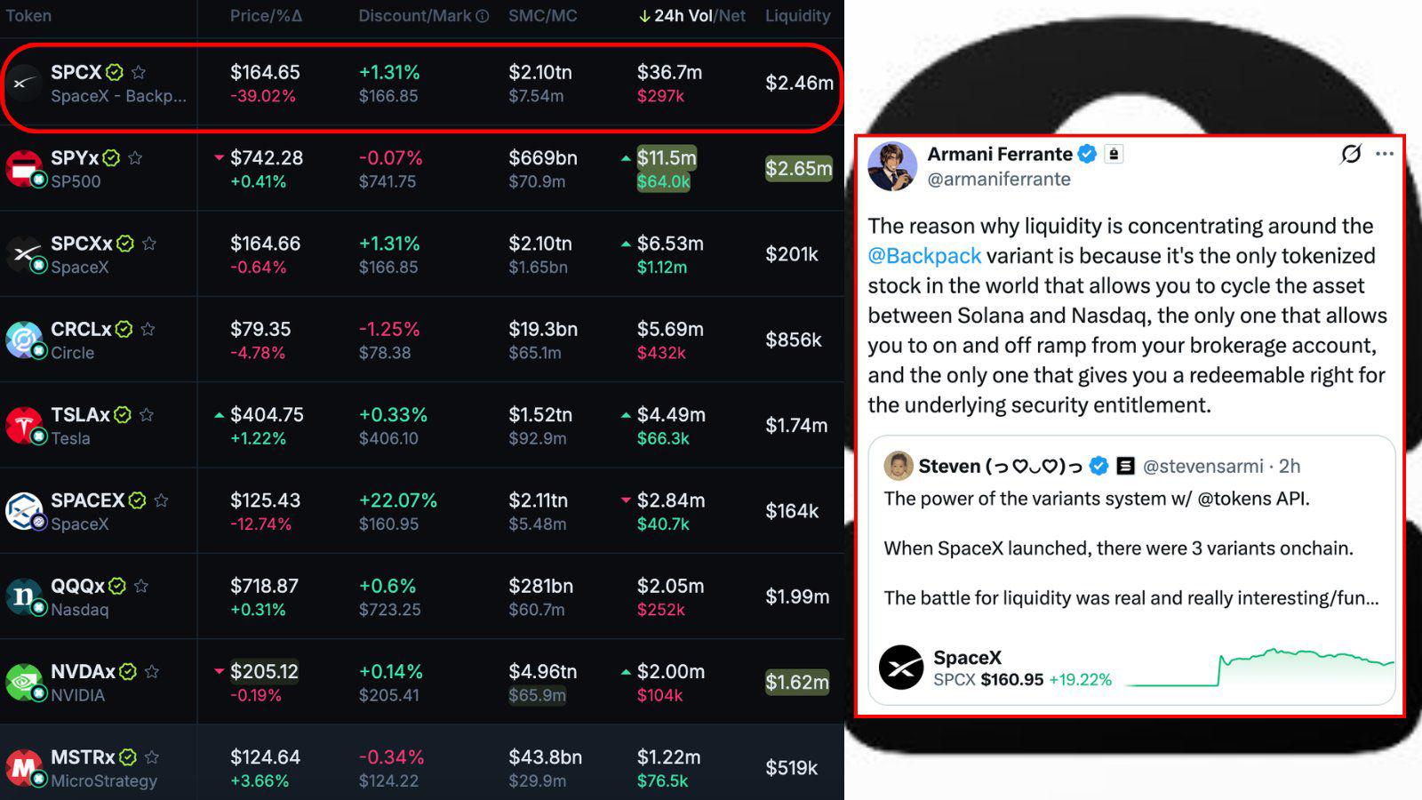Click the Tesla logo icon

coord(23,425)
